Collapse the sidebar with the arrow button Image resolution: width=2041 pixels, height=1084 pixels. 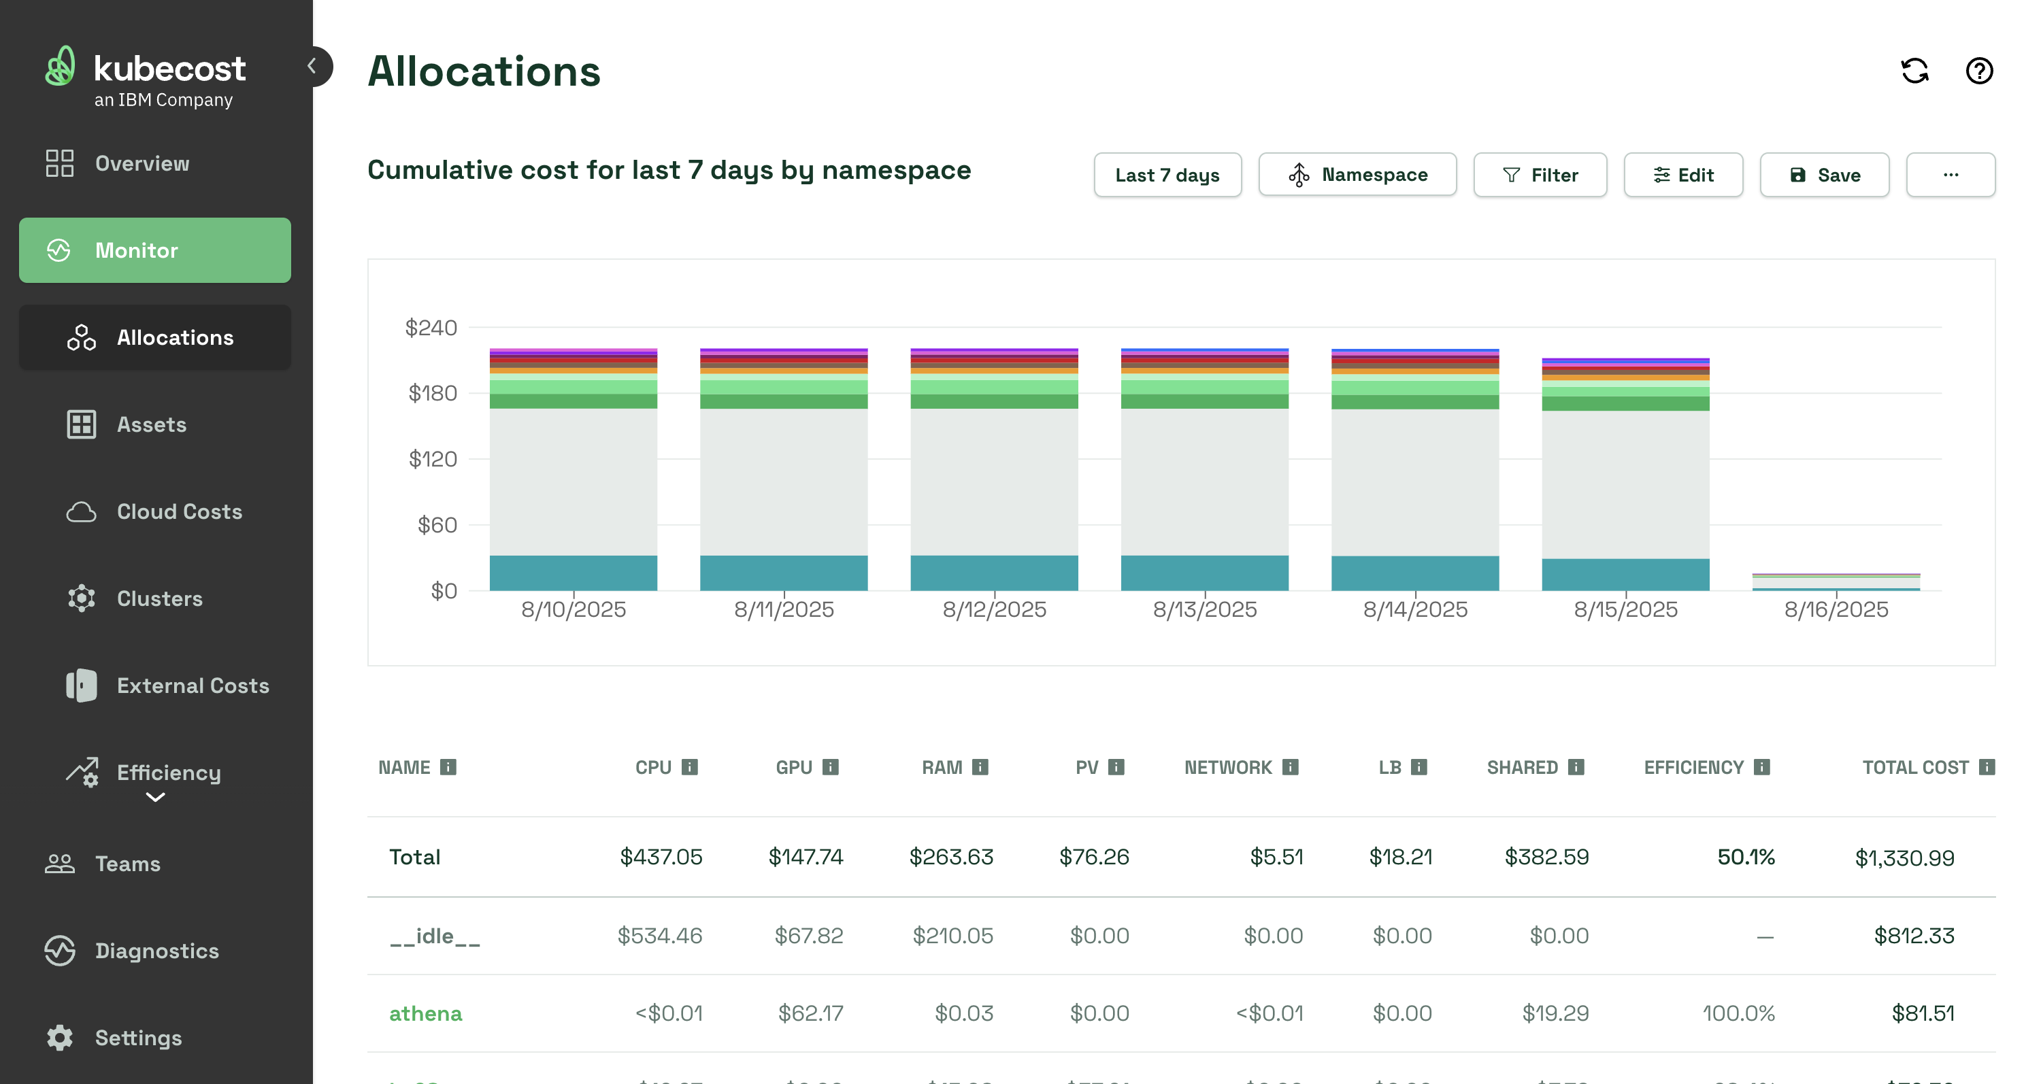point(313,67)
